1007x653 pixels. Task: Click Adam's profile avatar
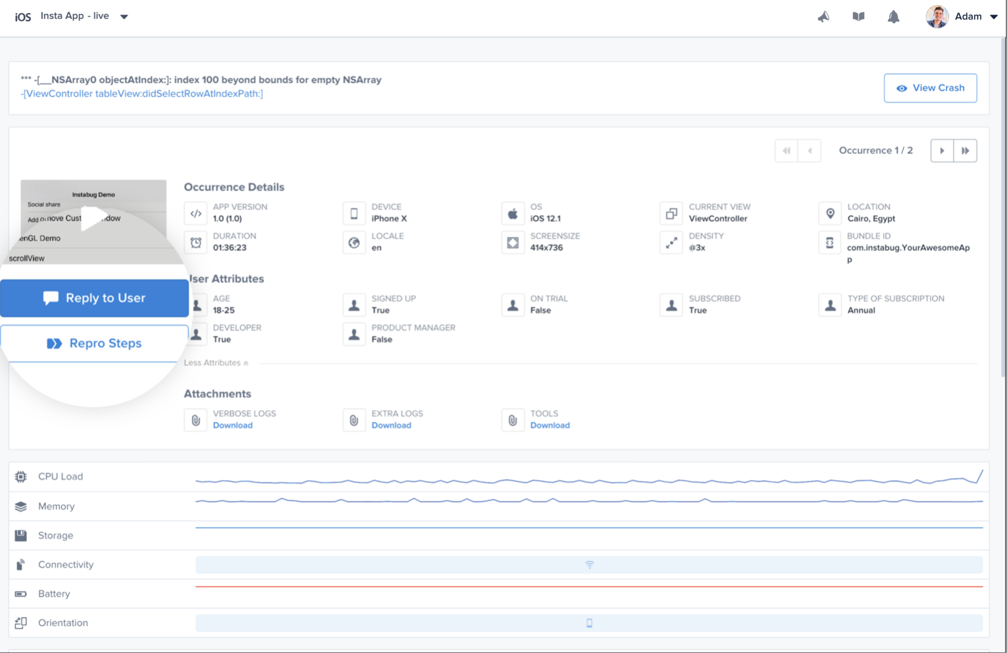pos(937,16)
